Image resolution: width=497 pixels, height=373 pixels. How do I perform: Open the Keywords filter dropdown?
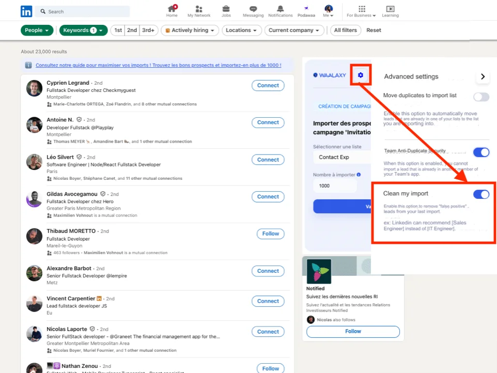pos(83,30)
